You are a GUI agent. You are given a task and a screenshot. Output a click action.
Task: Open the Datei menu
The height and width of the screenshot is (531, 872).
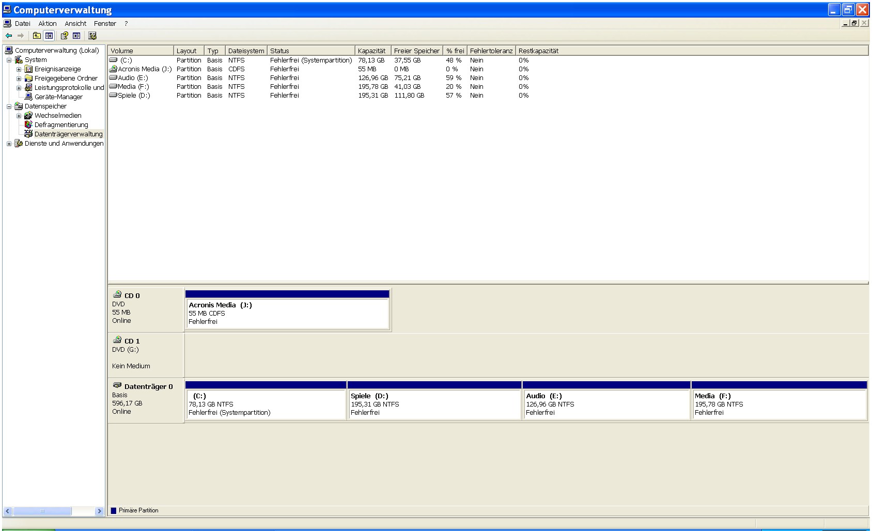pos(23,23)
